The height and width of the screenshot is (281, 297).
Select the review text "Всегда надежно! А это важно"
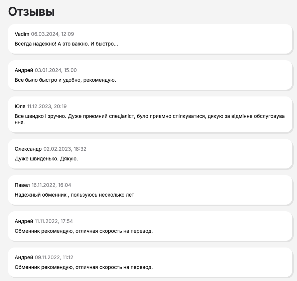pyautogui.click(x=66, y=44)
